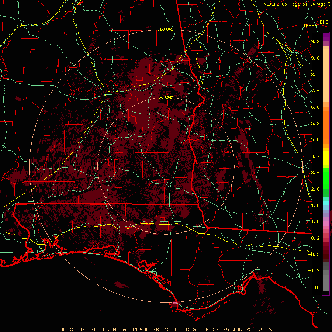Click the 9.0 scale value
This screenshot has width=332, height=332.
pos(315,58)
